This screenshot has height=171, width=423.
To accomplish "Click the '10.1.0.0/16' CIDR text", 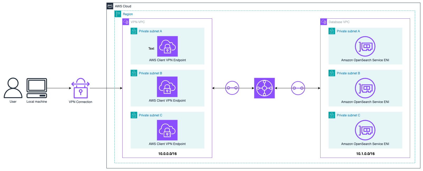I will [x=365, y=154].
